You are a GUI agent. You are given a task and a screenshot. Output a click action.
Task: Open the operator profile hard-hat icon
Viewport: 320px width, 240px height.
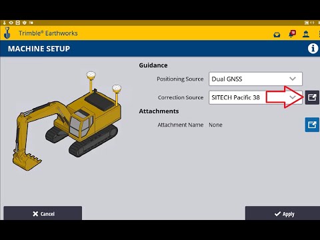[306, 34]
